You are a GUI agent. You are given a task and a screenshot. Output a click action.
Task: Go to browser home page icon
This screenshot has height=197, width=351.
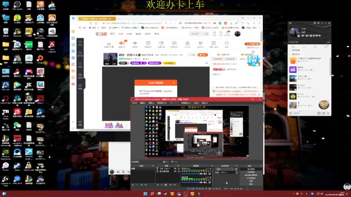tap(96, 23)
